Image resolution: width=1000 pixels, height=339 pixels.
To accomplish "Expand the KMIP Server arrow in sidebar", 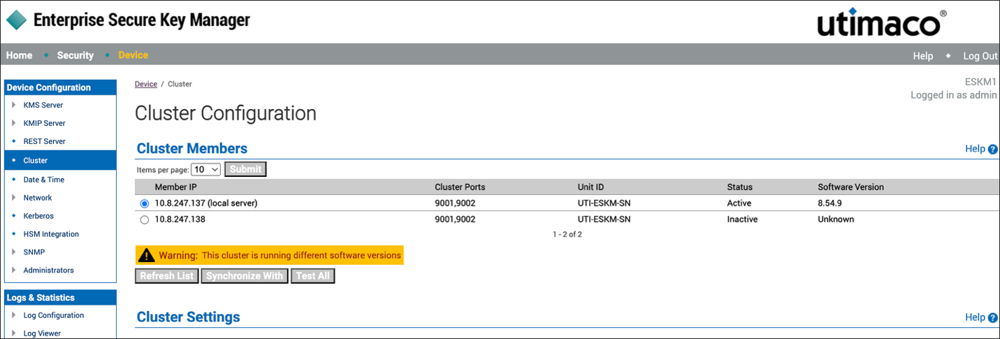I will coord(14,123).
